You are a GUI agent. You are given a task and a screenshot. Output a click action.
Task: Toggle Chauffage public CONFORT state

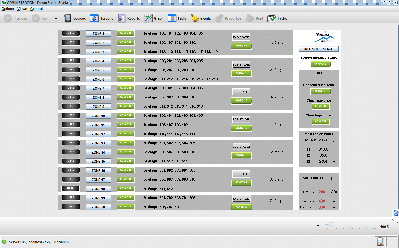(321, 121)
